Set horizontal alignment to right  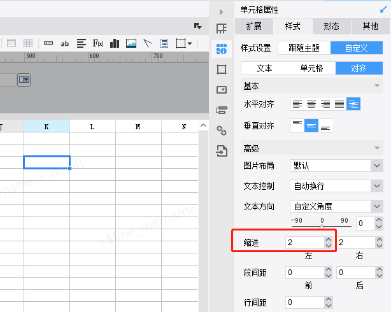325,104
